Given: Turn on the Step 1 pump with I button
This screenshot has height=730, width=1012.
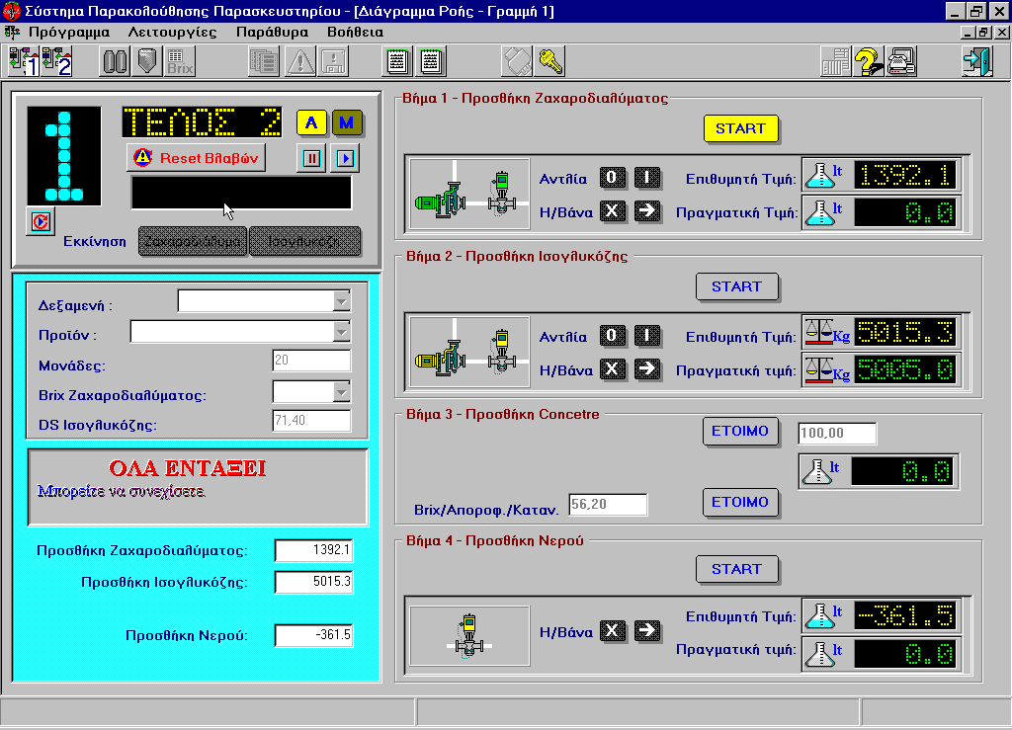Looking at the screenshot, I should point(647,179).
